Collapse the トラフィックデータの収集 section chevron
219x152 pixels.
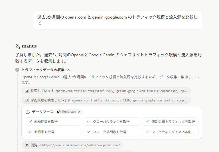[68, 70]
